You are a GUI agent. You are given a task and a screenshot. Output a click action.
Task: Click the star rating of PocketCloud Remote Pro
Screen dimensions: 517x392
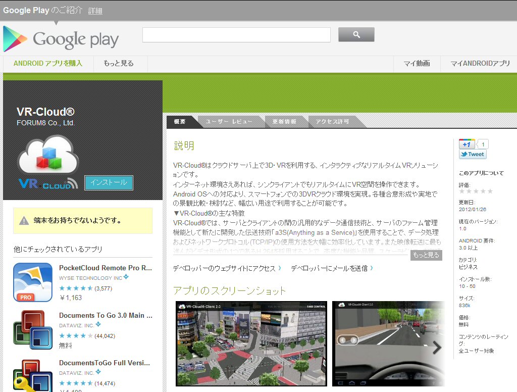click(76, 288)
